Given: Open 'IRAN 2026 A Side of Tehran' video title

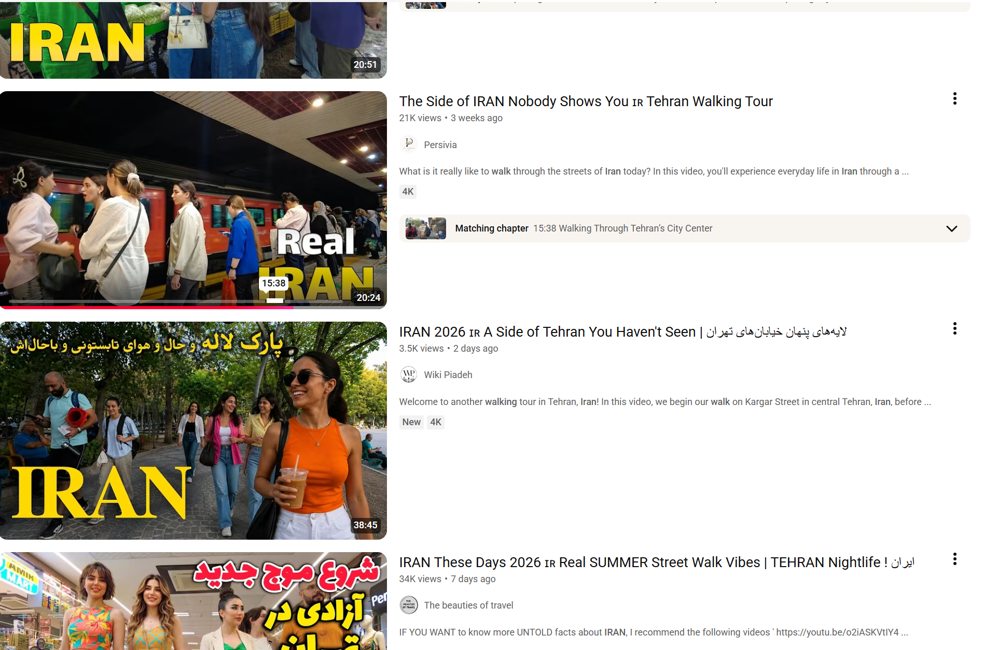Looking at the screenshot, I should click(622, 332).
